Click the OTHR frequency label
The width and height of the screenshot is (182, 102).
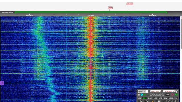pos(110,8)
